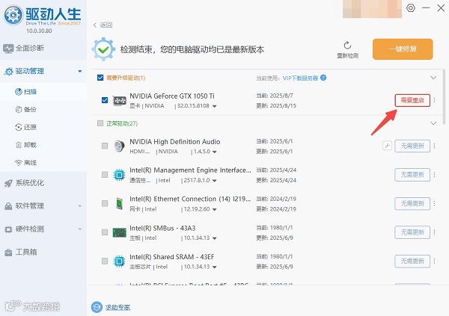Open more options for Shared SRAM row
This screenshot has width=449, height=316.
click(434, 261)
